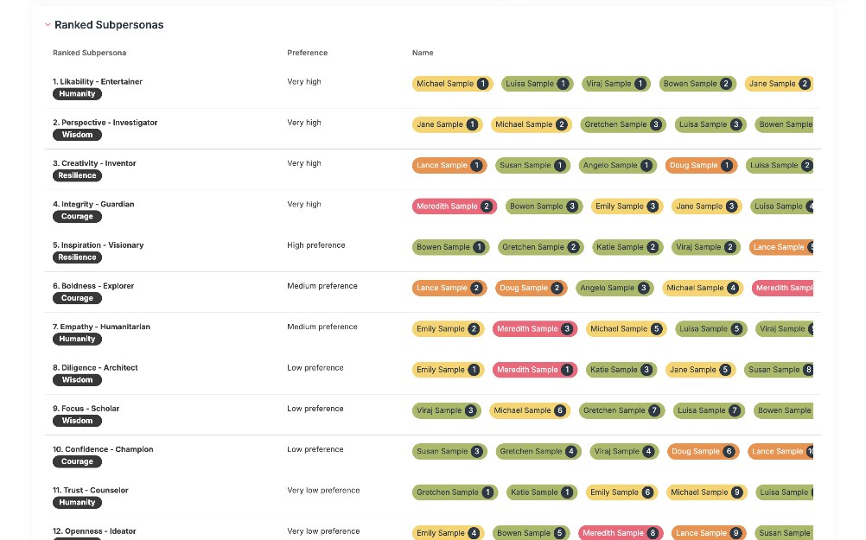866x540 pixels.
Task: Click the Preference column header
Action: (307, 53)
